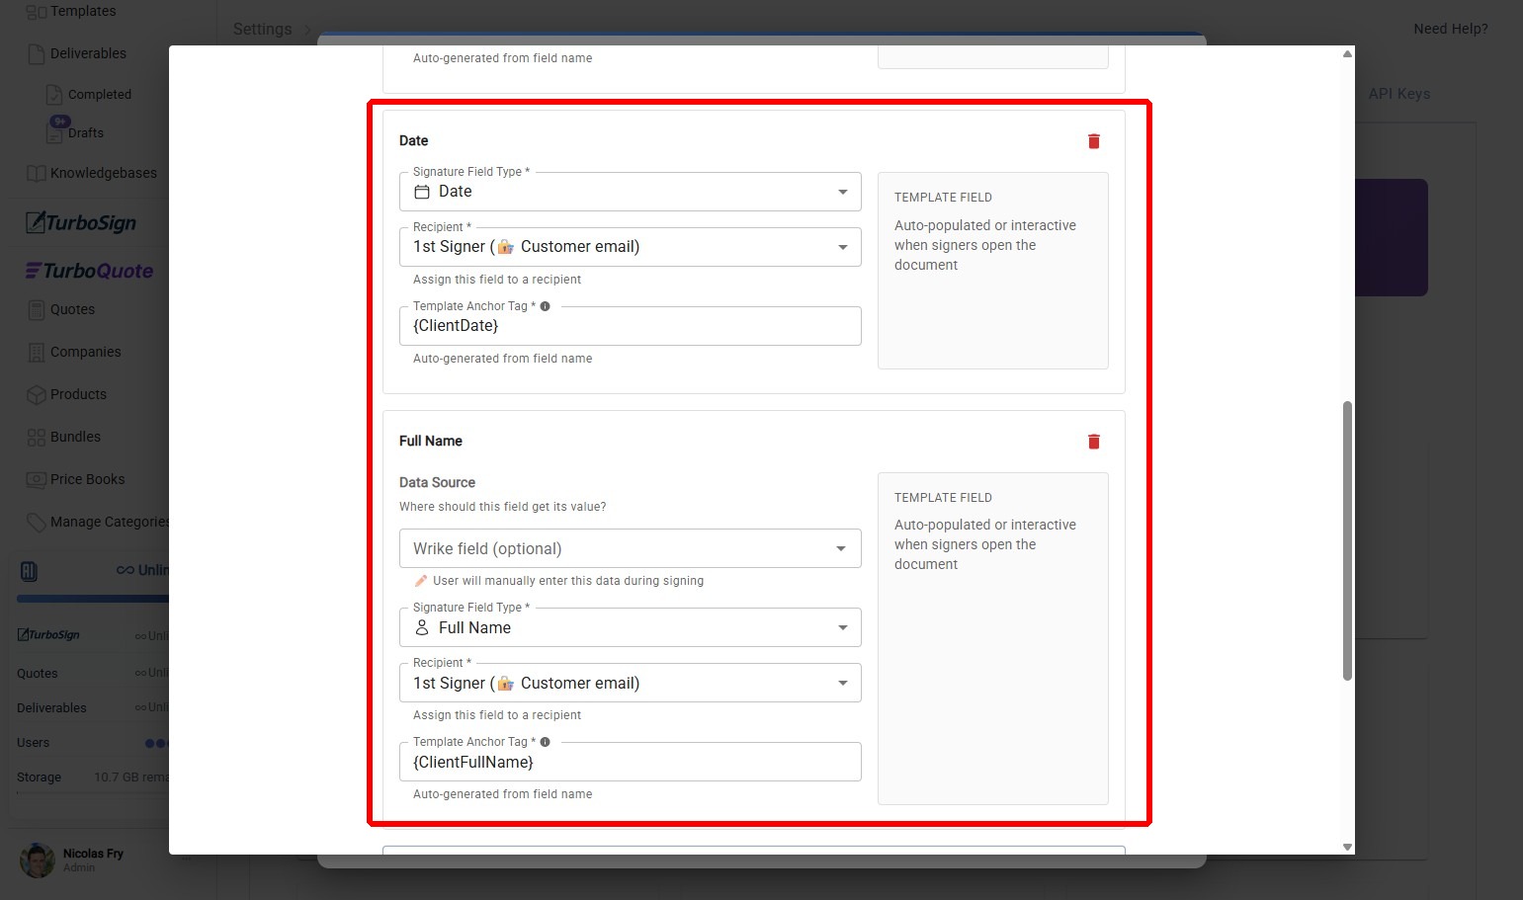This screenshot has width=1523, height=900.
Task: Click the Price Books icon
Action: [37, 480]
